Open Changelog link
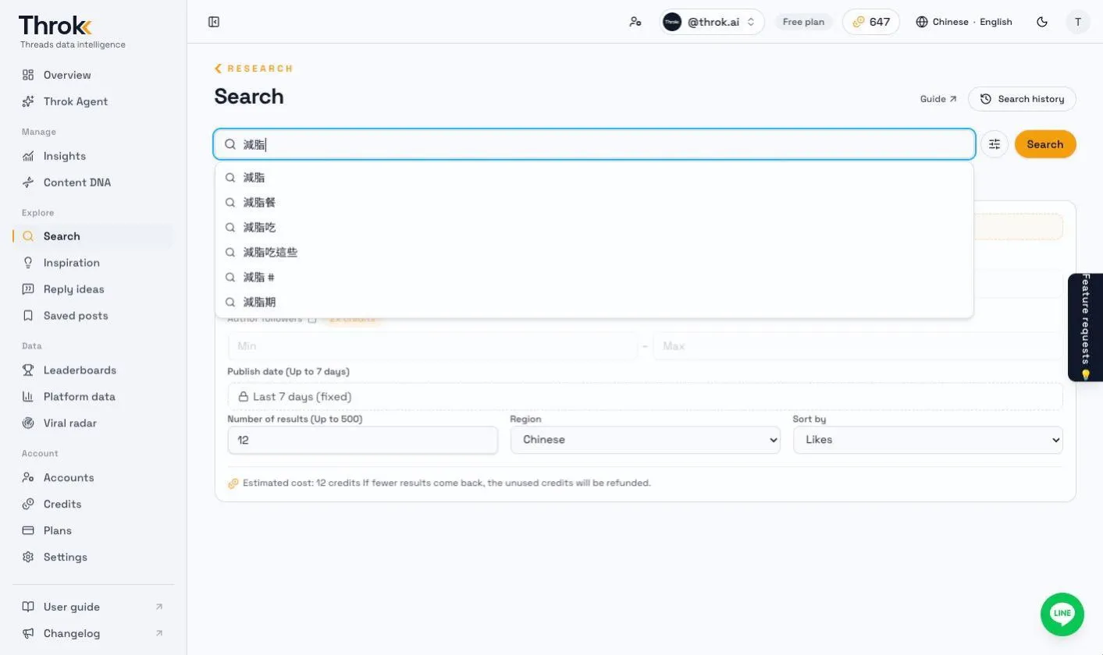 point(94,633)
